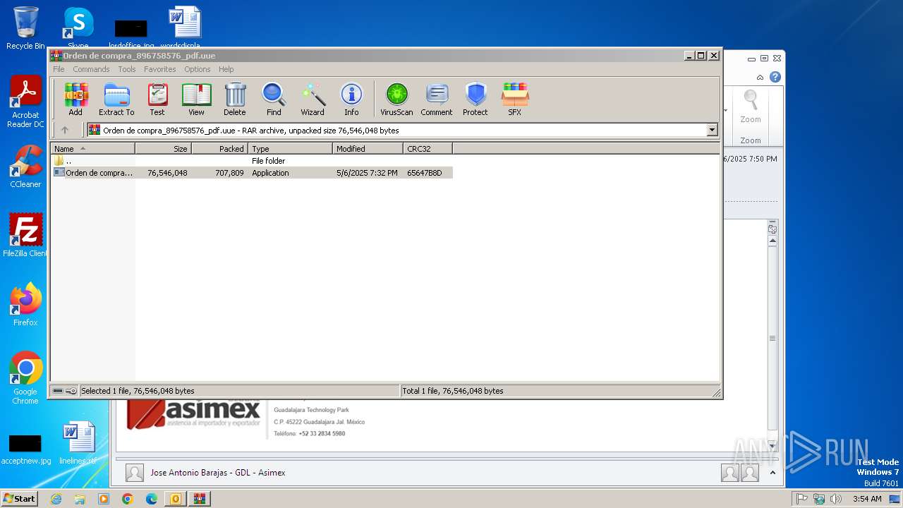The image size is (903, 508).
Task: Click the Zoom icon in mail window
Action: tap(751, 107)
